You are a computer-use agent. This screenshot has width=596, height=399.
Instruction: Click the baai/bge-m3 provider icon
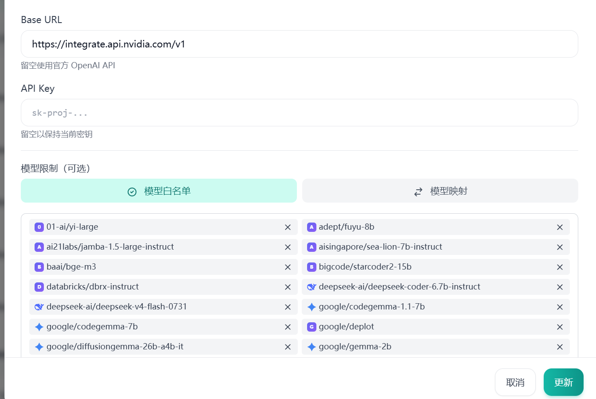[x=39, y=267]
